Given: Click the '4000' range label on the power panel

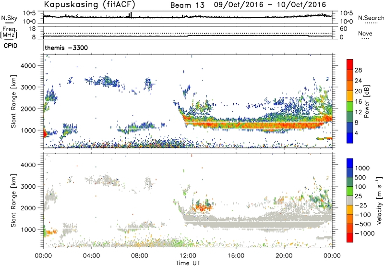Looking at the screenshot, I should 28,66.
